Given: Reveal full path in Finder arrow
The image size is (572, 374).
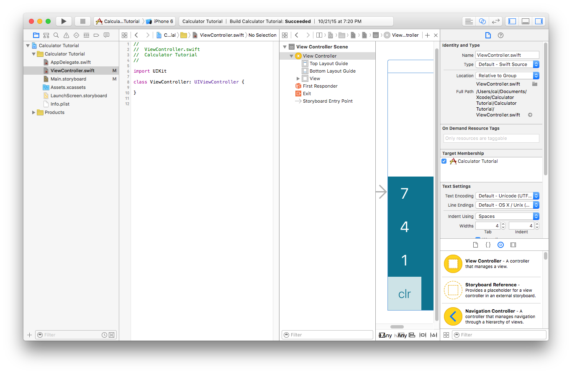Looking at the screenshot, I should [x=530, y=115].
